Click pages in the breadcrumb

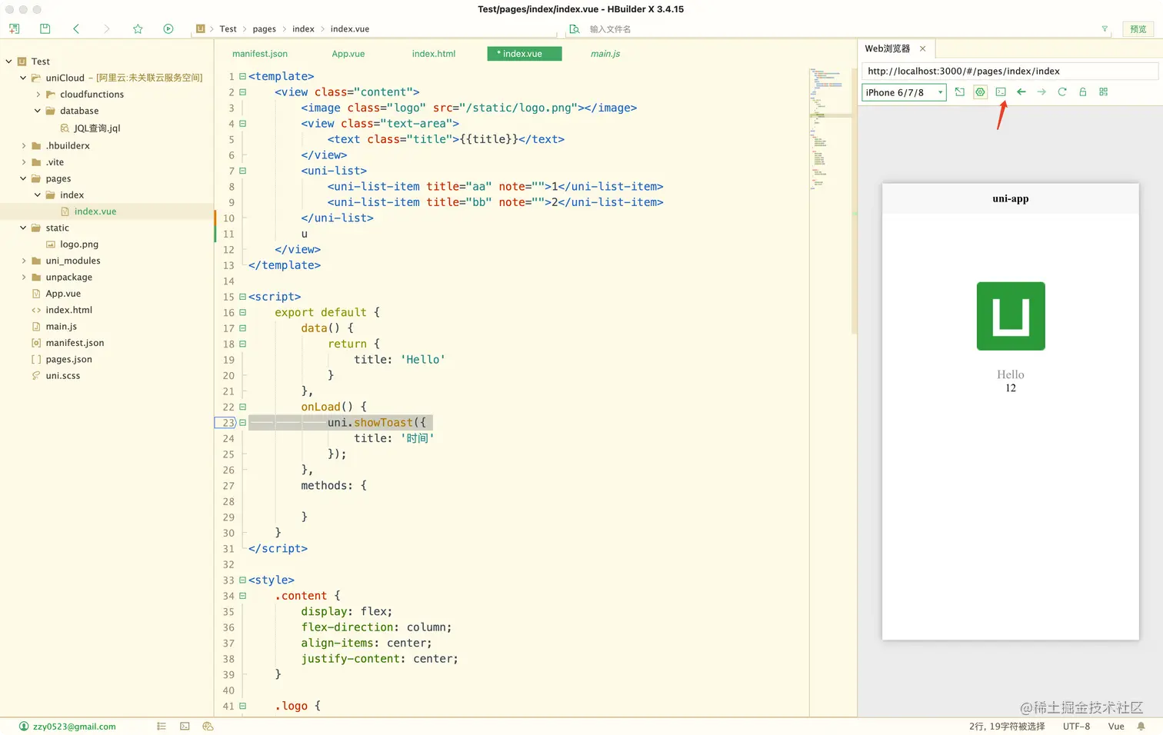pos(265,29)
